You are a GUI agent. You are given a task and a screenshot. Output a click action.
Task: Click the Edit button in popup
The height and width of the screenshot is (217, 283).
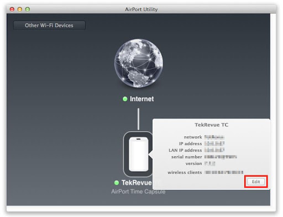[x=256, y=182]
